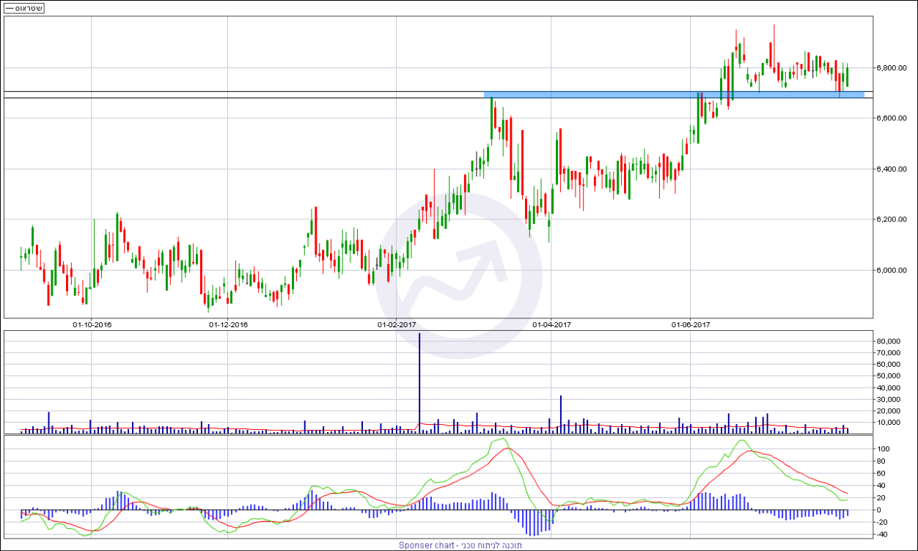Click the April 2017 volume spike bar

(561, 415)
